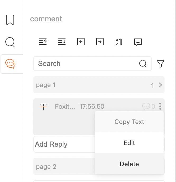
Task: Click the reply count bubble icon
Action: 146,106
